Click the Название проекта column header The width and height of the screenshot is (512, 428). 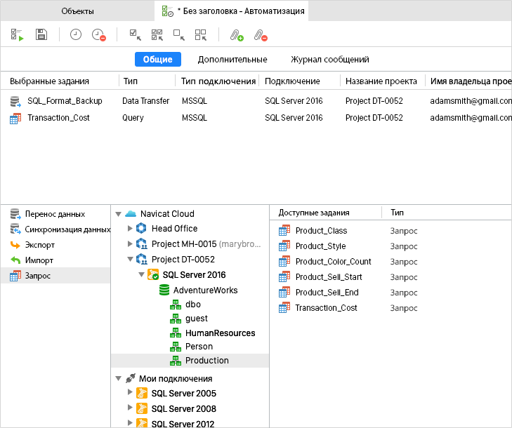(x=383, y=81)
